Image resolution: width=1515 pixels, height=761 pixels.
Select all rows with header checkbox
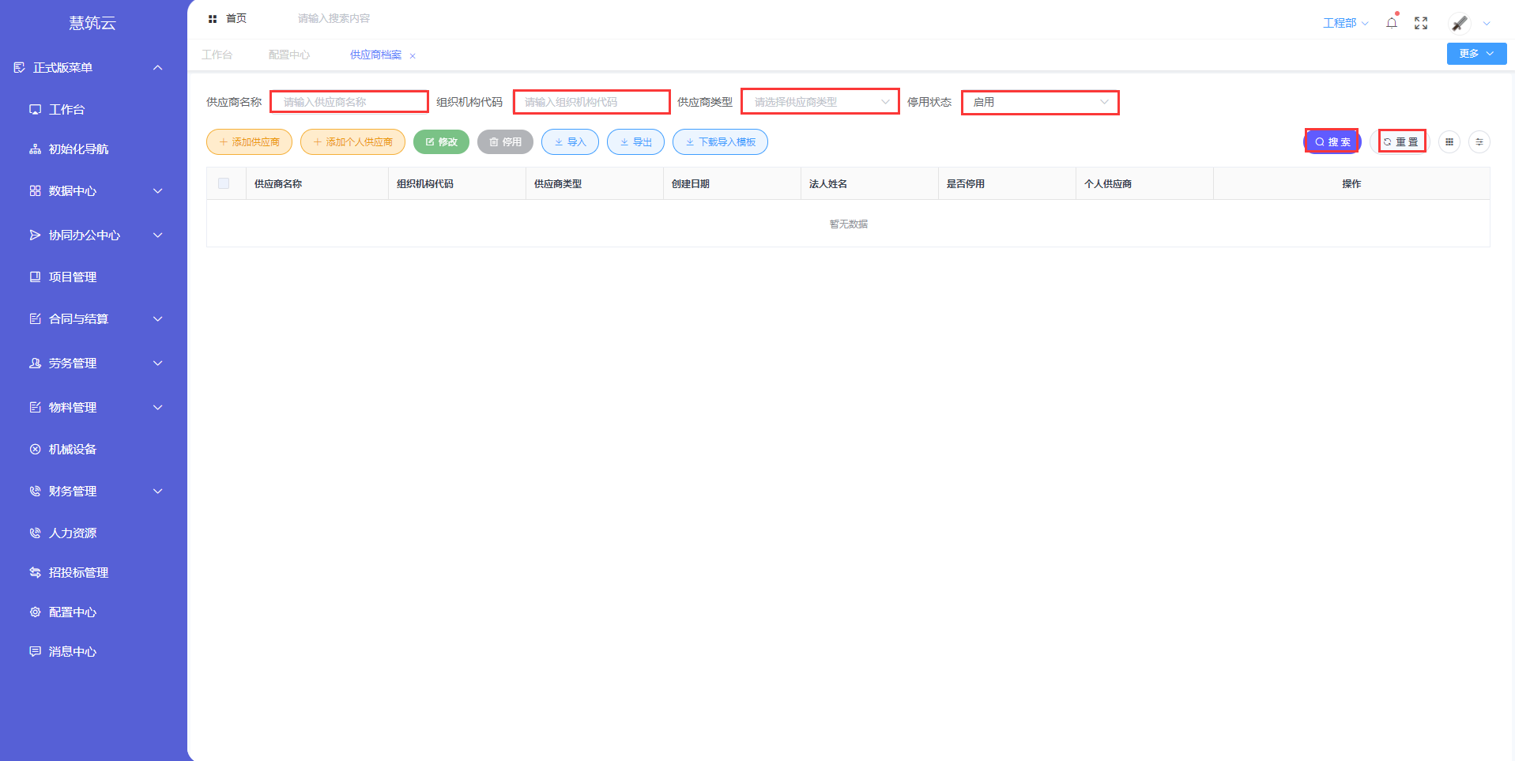224,183
